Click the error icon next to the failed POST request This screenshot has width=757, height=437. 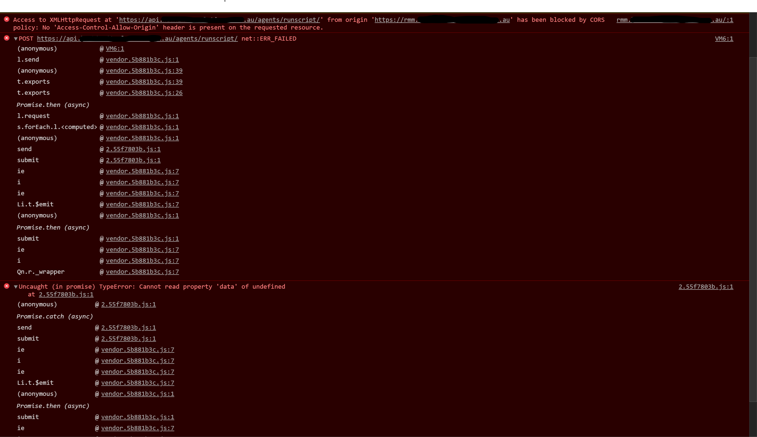point(7,38)
